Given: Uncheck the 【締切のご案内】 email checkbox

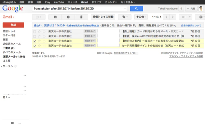Looking at the screenshot, I should coord(35,41).
